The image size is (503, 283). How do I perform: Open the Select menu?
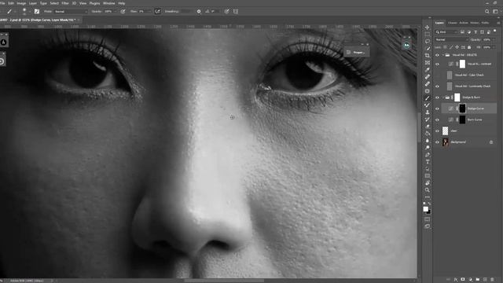point(54,3)
